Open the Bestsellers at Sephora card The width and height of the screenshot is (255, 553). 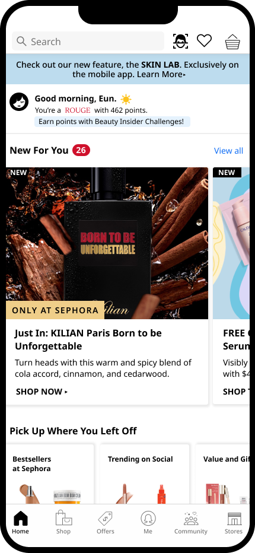(50, 473)
